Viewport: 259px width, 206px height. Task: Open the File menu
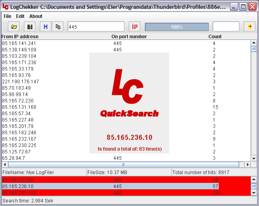coord(8,16)
